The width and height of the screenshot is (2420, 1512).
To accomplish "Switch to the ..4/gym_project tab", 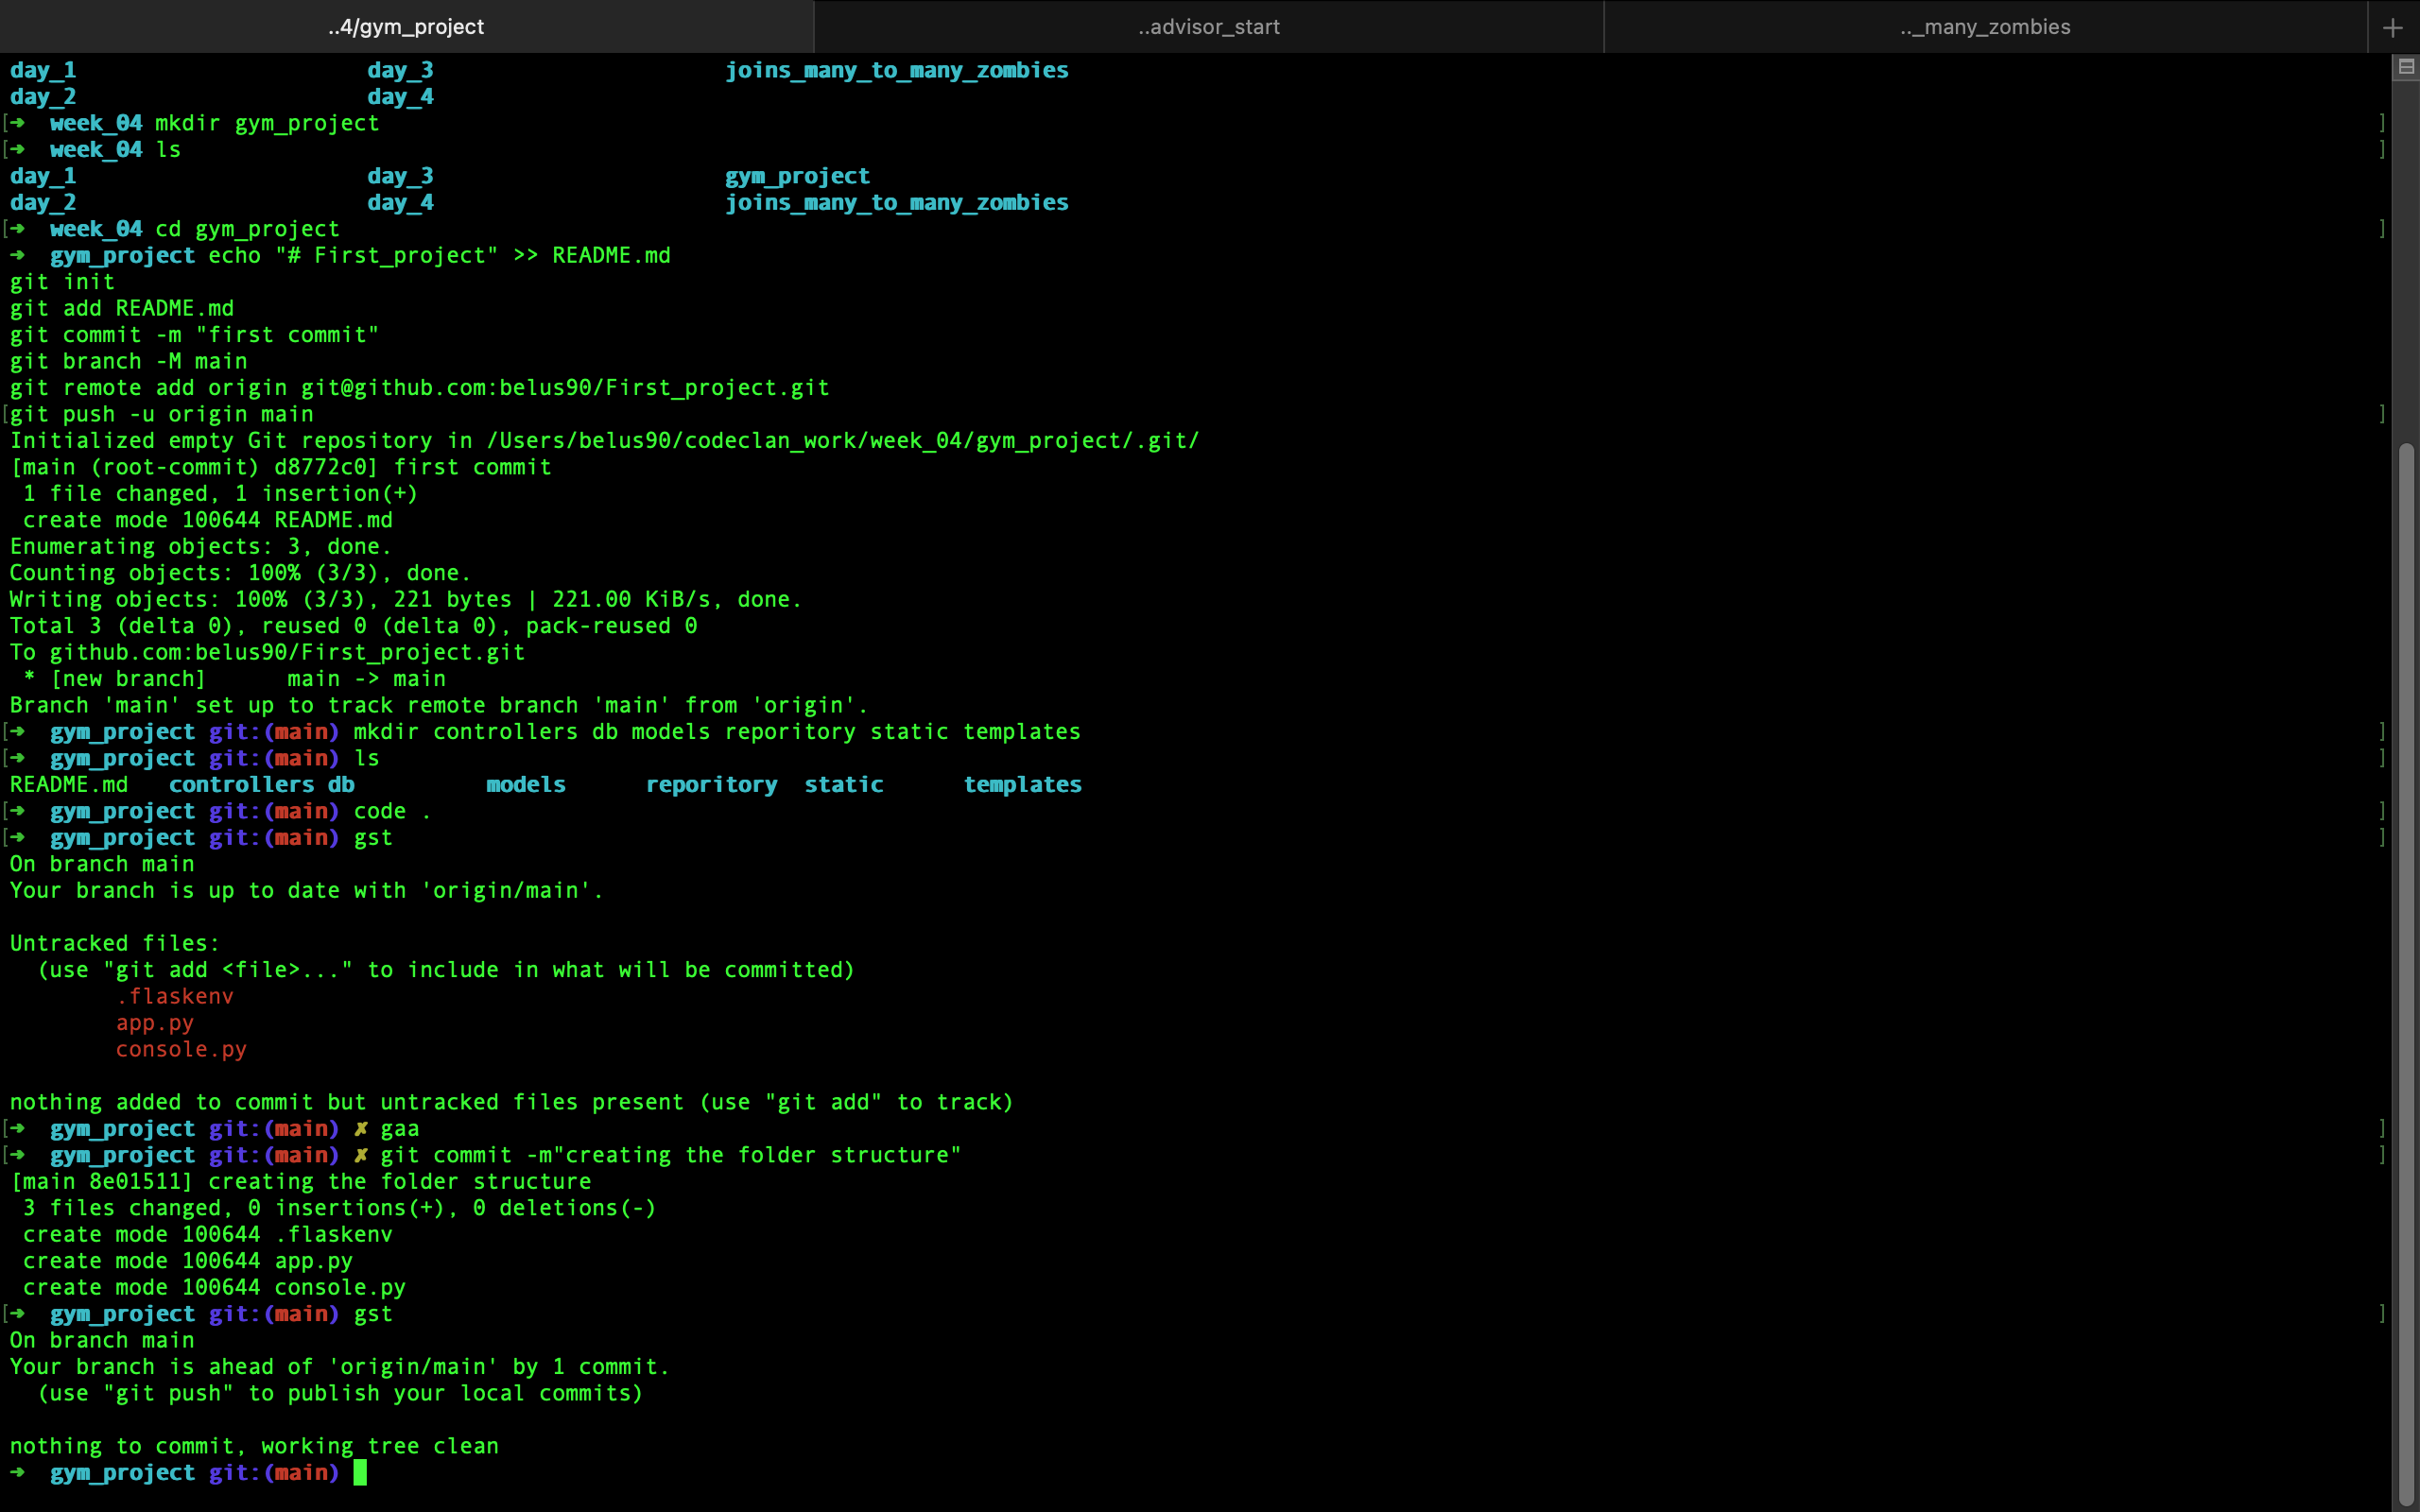I will click(x=406, y=27).
